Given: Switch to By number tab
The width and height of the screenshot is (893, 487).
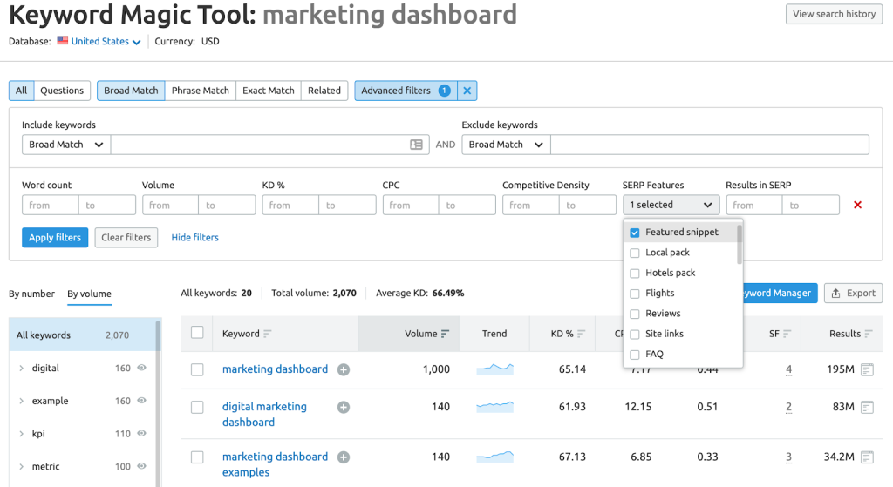Looking at the screenshot, I should (x=32, y=294).
